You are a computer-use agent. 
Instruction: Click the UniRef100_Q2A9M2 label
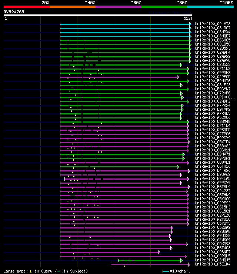[x=213, y=101]
